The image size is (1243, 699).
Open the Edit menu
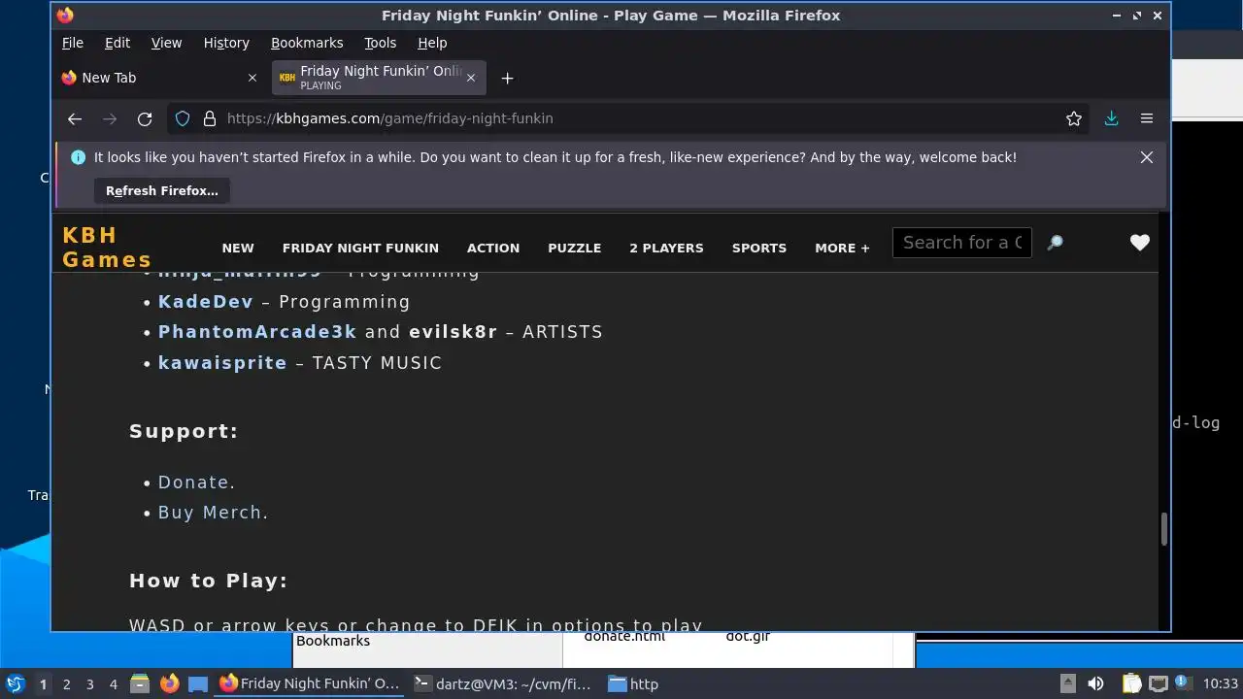coord(118,43)
